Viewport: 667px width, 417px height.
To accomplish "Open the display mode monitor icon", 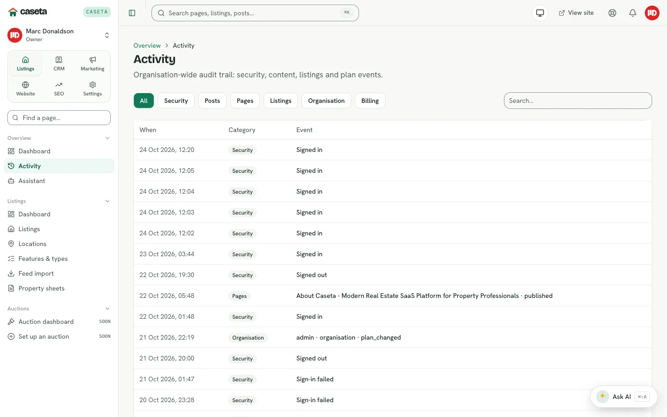I will 540,13.
